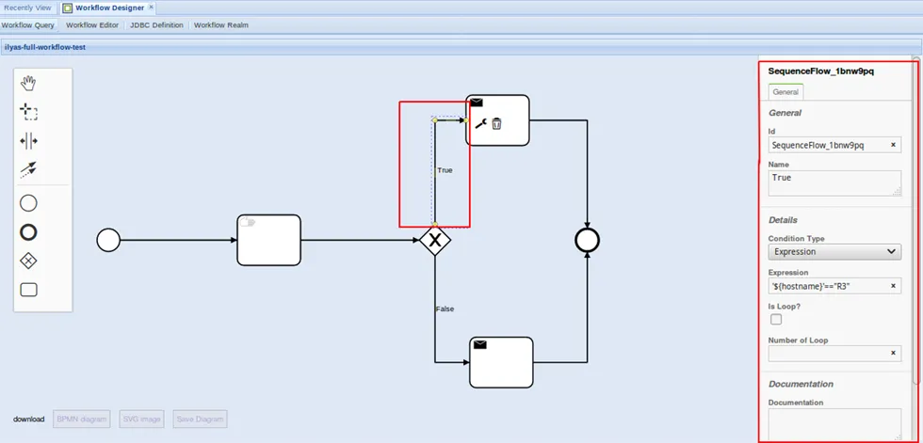Image resolution: width=923 pixels, height=443 pixels.
Task: Select the bottom send task with envelope
Action: [x=501, y=362]
